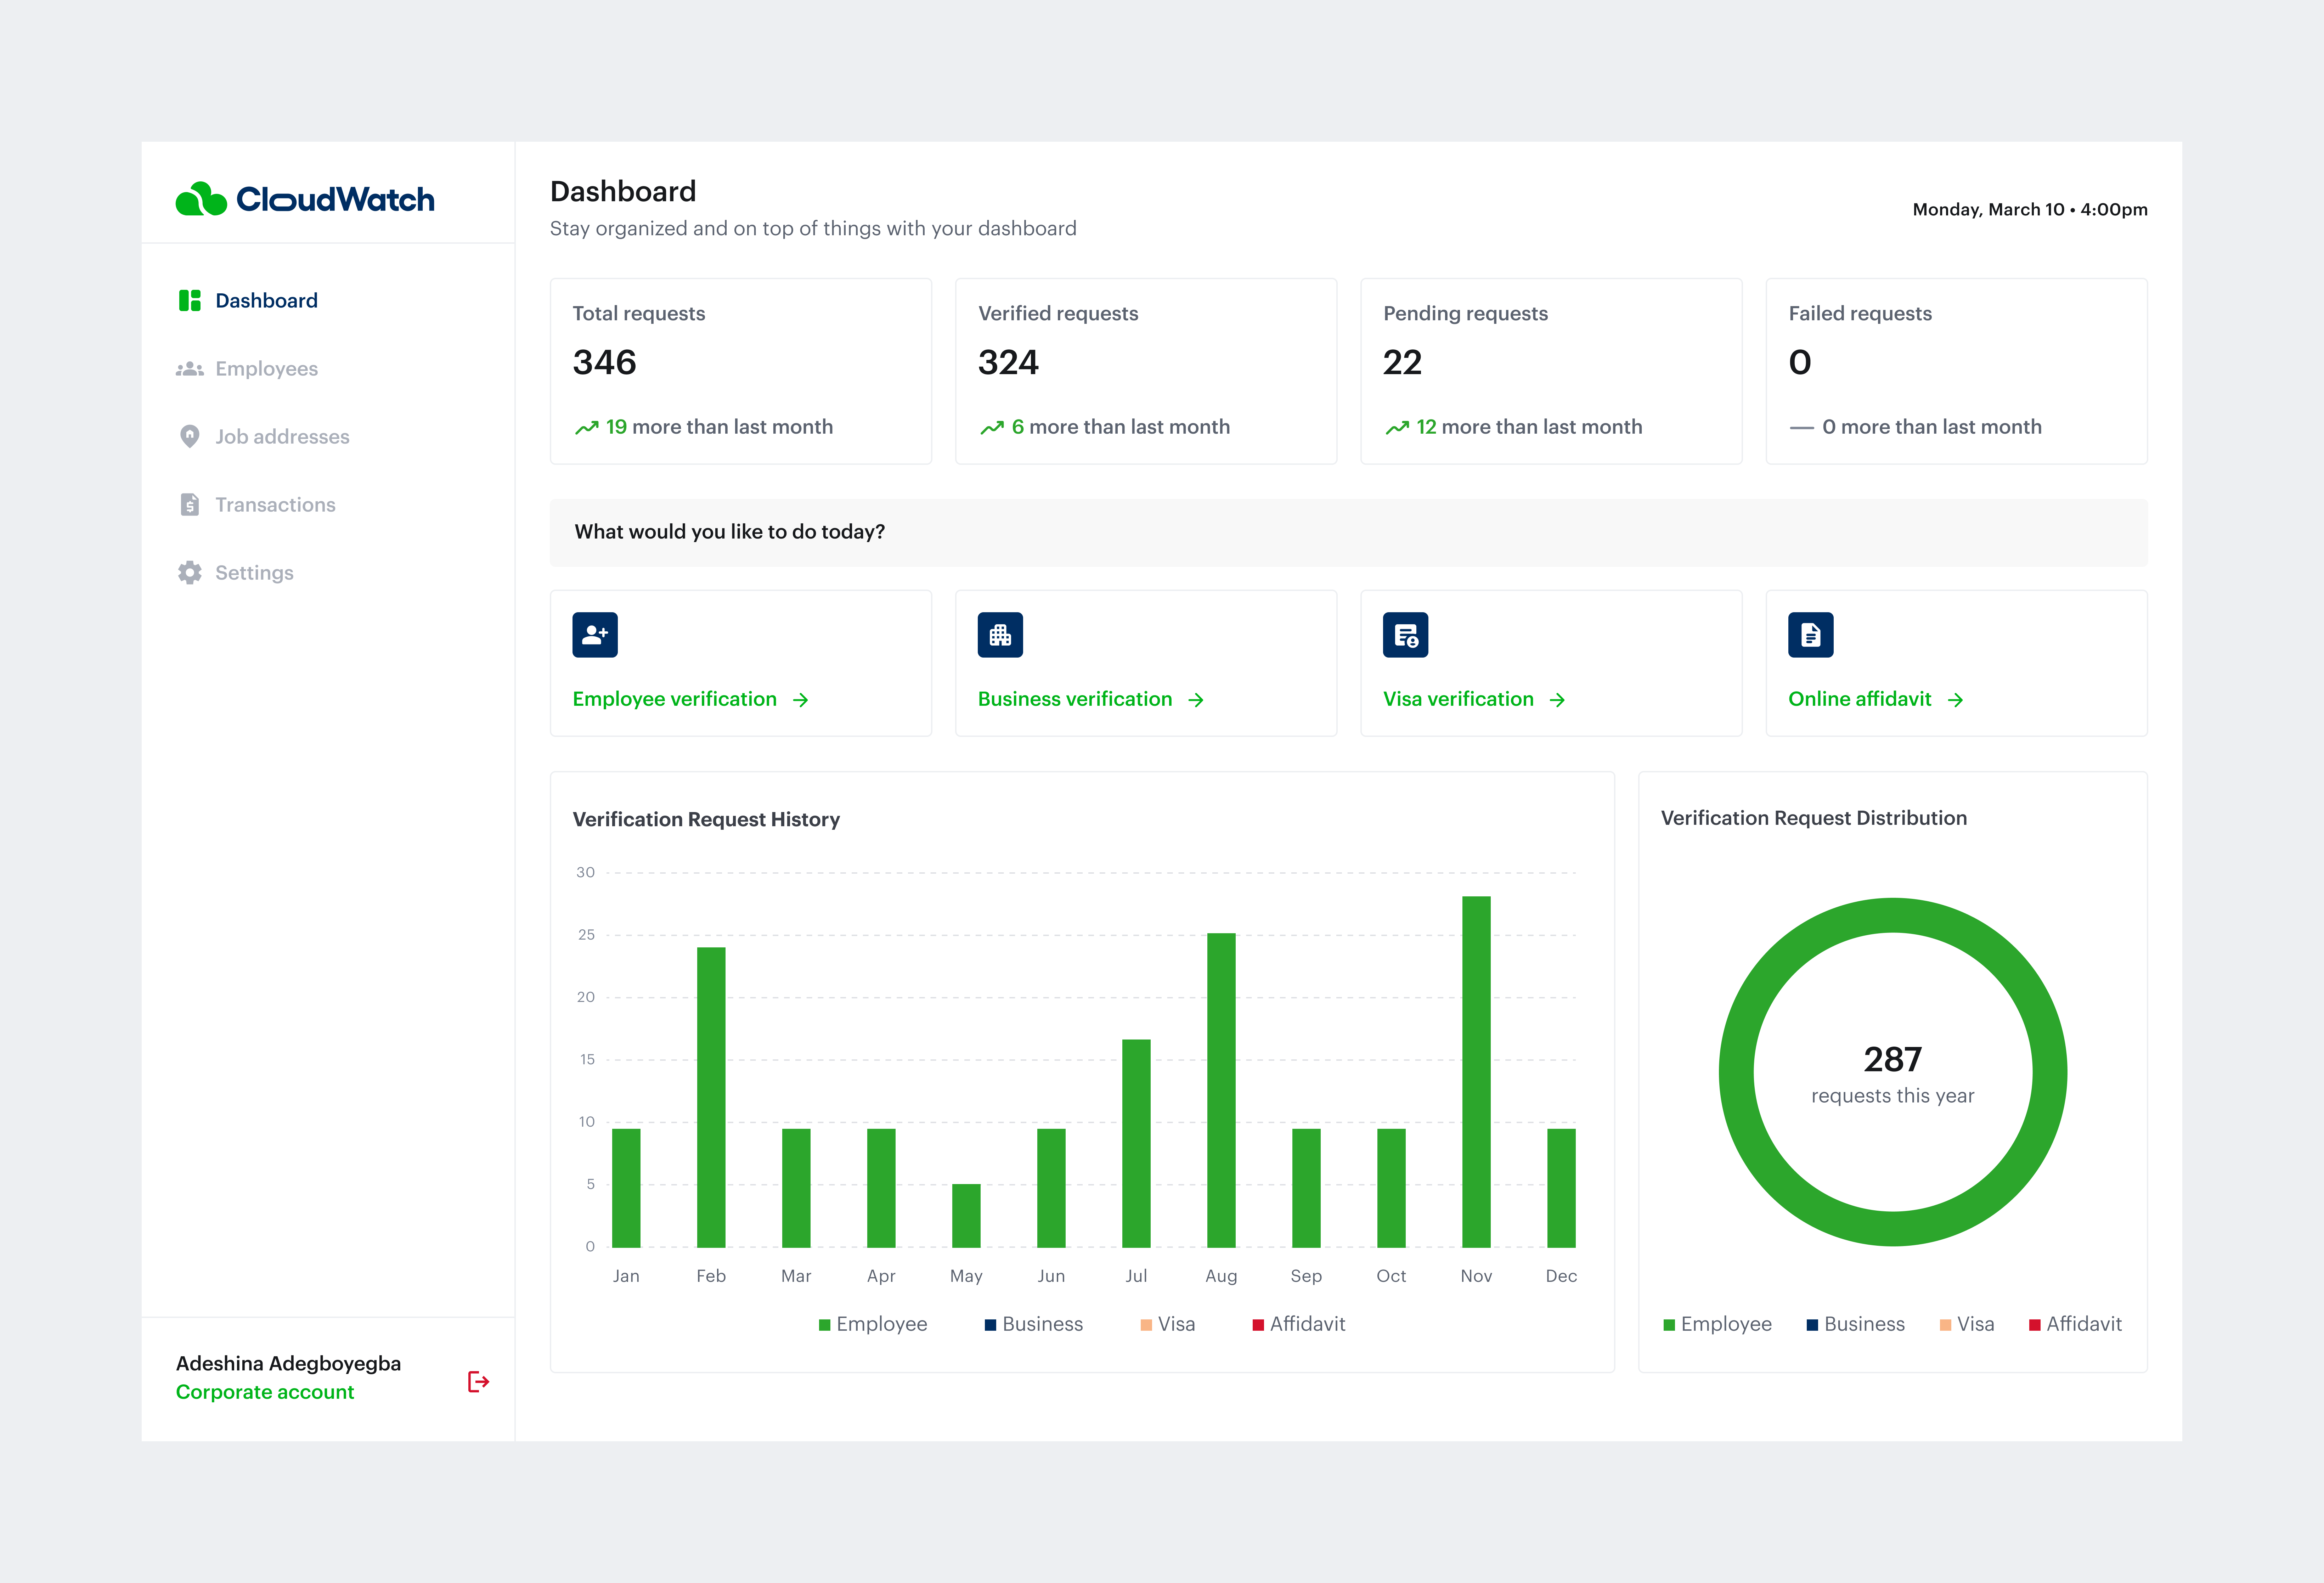Click the Employee legend swatch in distribution chart

coord(1669,1325)
